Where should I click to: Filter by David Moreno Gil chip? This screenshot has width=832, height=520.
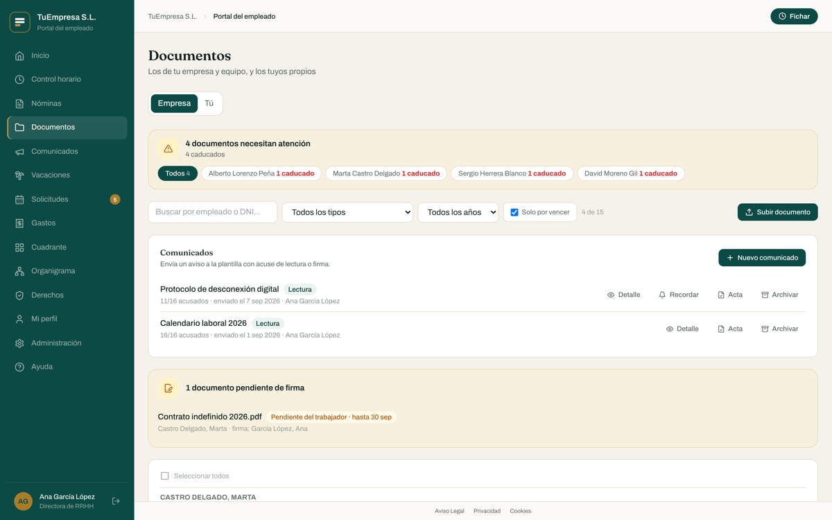point(631,173)
